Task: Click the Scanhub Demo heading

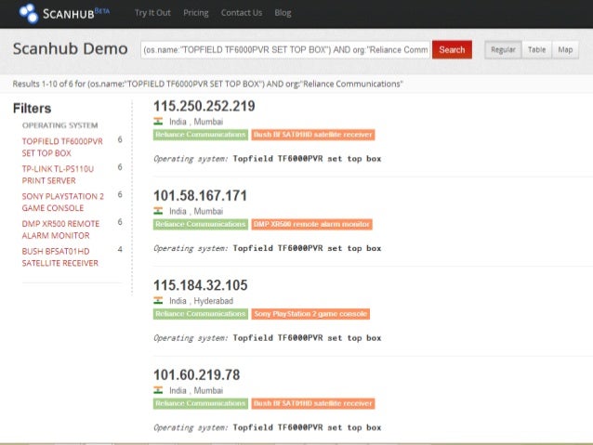Action: (x=71, y=48)
